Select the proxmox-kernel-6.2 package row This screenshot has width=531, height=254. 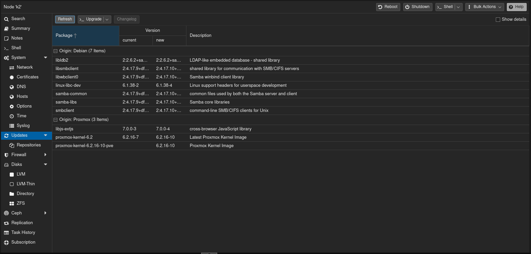pyautogui.click(x=74, y=137)
